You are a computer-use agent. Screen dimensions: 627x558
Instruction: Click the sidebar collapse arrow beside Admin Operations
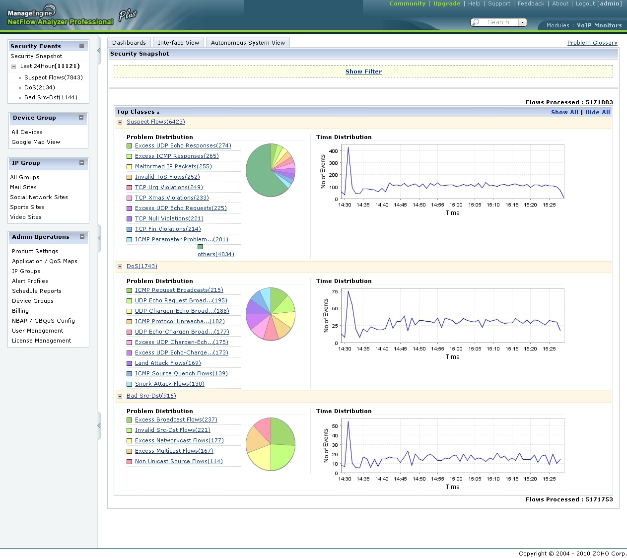(99, 238)
